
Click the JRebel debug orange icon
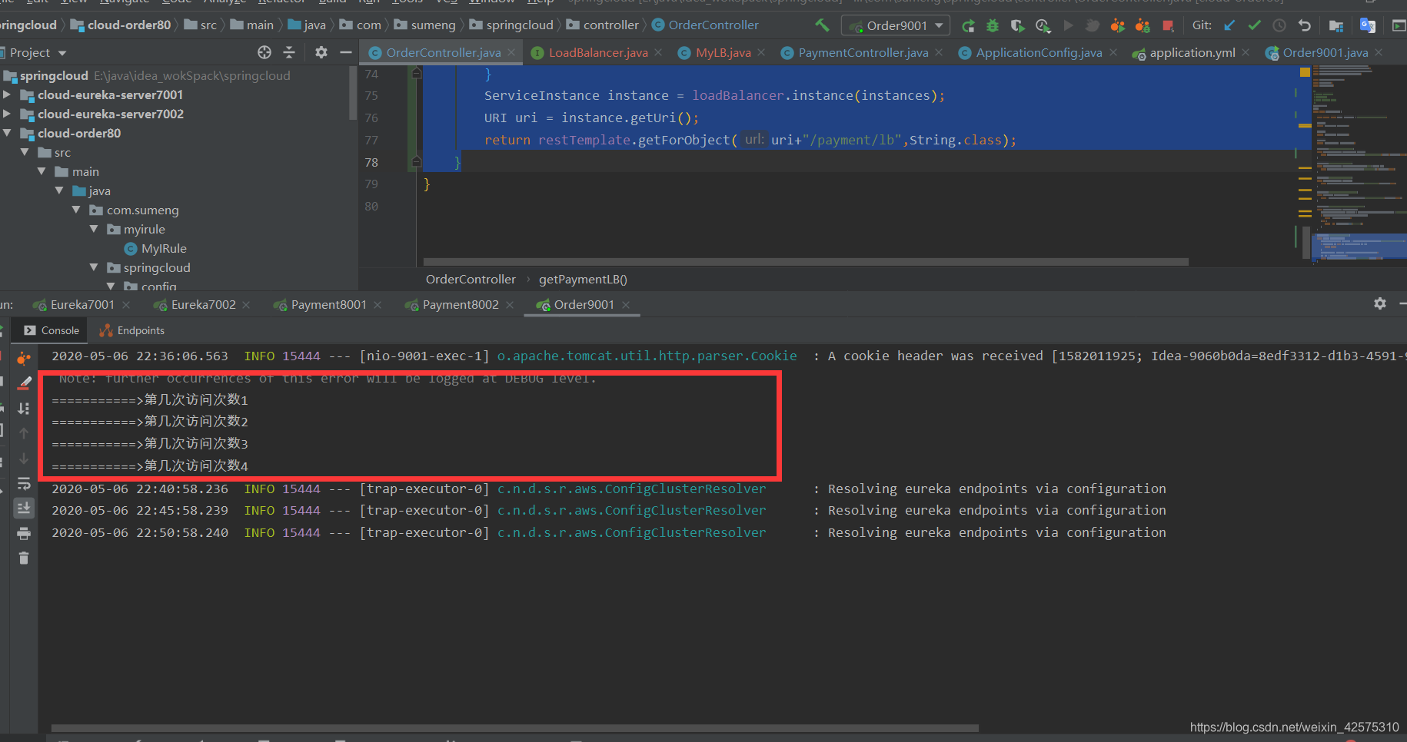click(x=1143, y=25)
